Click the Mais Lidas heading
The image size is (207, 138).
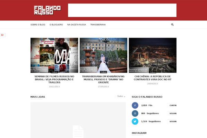click(38, 97)
